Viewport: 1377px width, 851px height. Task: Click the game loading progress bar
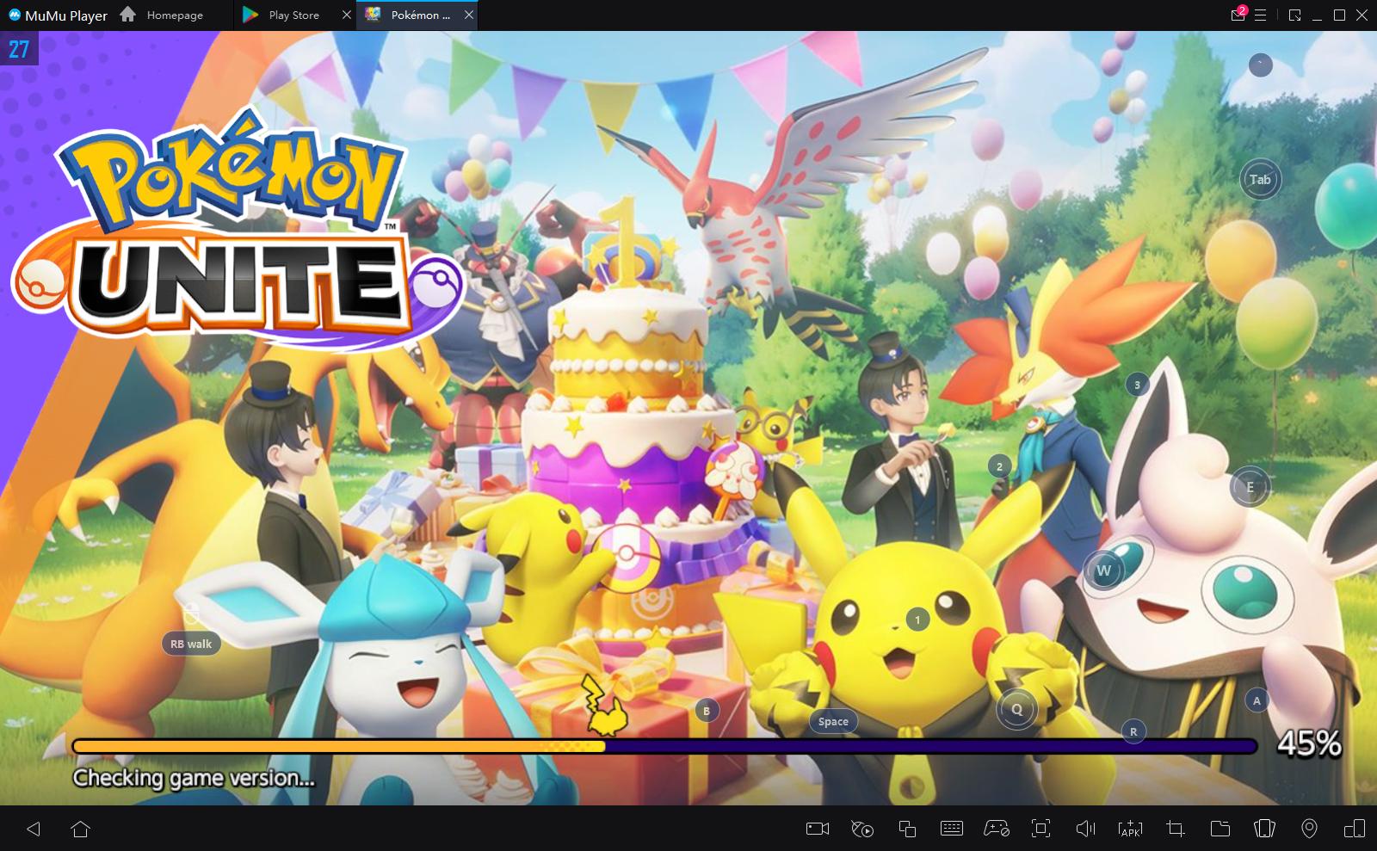(664, 746)
